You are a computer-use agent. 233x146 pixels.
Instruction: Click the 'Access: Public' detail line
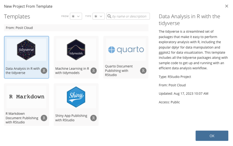169,102
